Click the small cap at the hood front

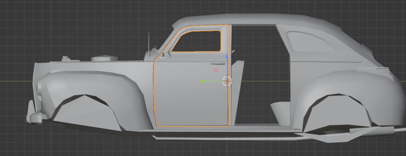[x=66, y=58]
